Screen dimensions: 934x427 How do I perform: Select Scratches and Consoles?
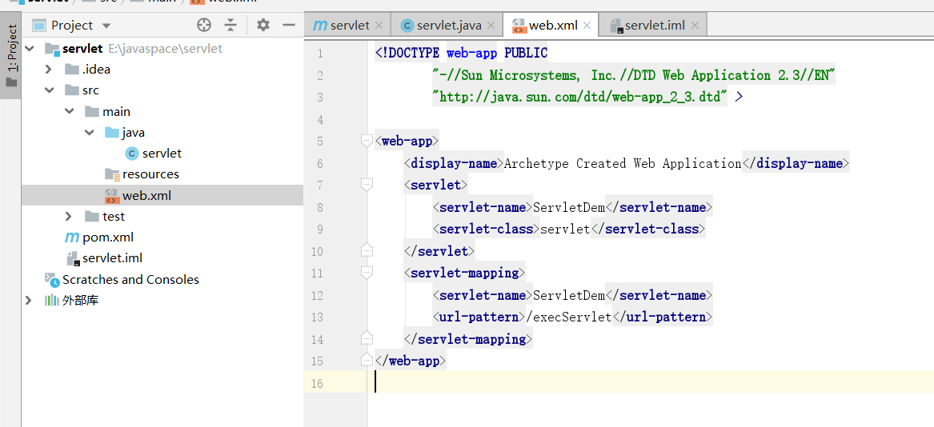point(130,279)
